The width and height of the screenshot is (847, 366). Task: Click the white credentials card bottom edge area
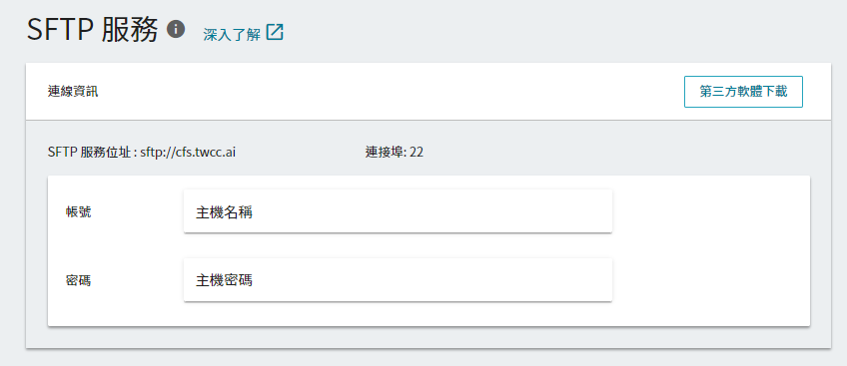(428, 315)
